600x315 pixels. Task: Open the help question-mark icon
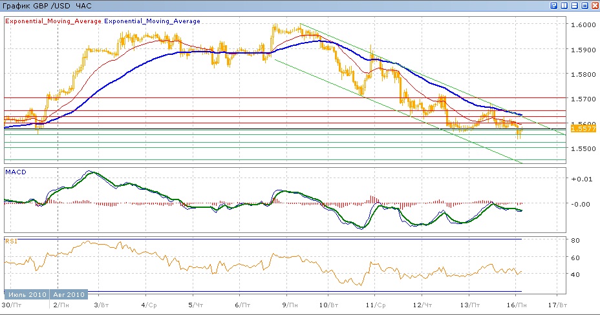(x=554, y=5)
